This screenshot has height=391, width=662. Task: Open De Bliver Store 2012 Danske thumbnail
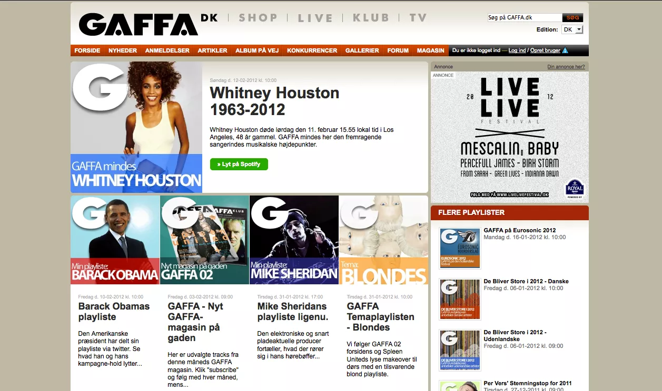click(460, 300)
